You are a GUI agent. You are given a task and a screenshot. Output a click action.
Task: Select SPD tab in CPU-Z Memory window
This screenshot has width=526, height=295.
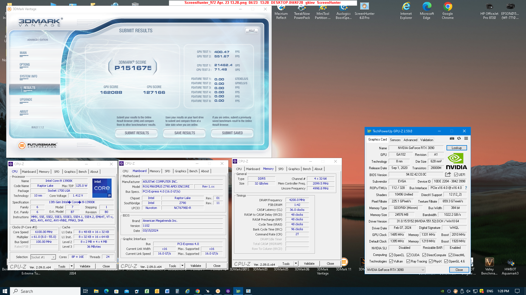(281, 169)
